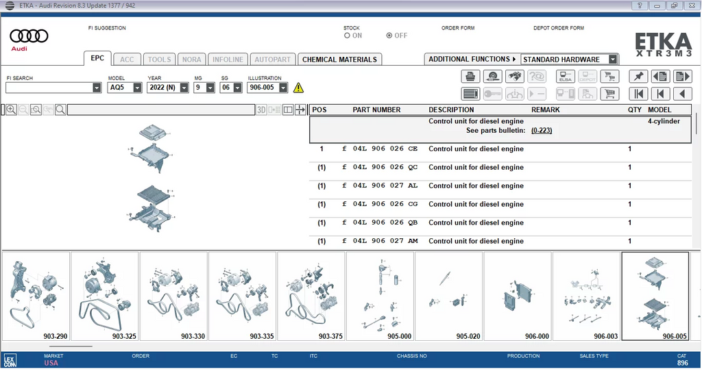Open the ADDITIONAL FUNCTIONS menu button
702x371 pixels.
(x=472, y=60)
